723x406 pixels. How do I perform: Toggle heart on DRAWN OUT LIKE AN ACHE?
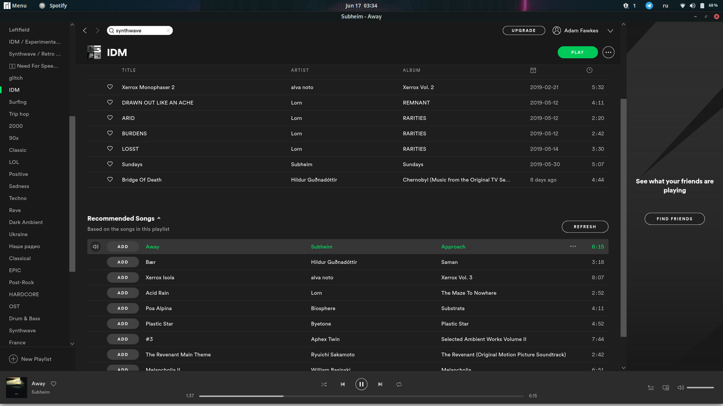(x=110, y=102)
